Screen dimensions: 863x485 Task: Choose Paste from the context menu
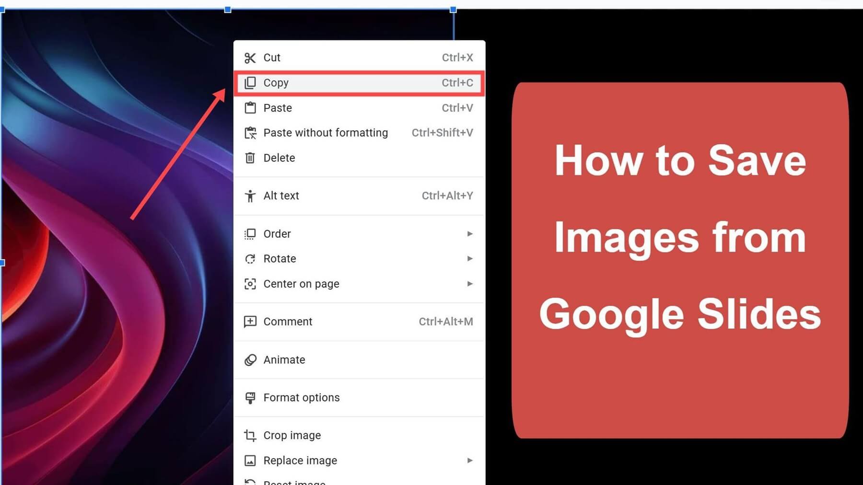pos(359,108)
